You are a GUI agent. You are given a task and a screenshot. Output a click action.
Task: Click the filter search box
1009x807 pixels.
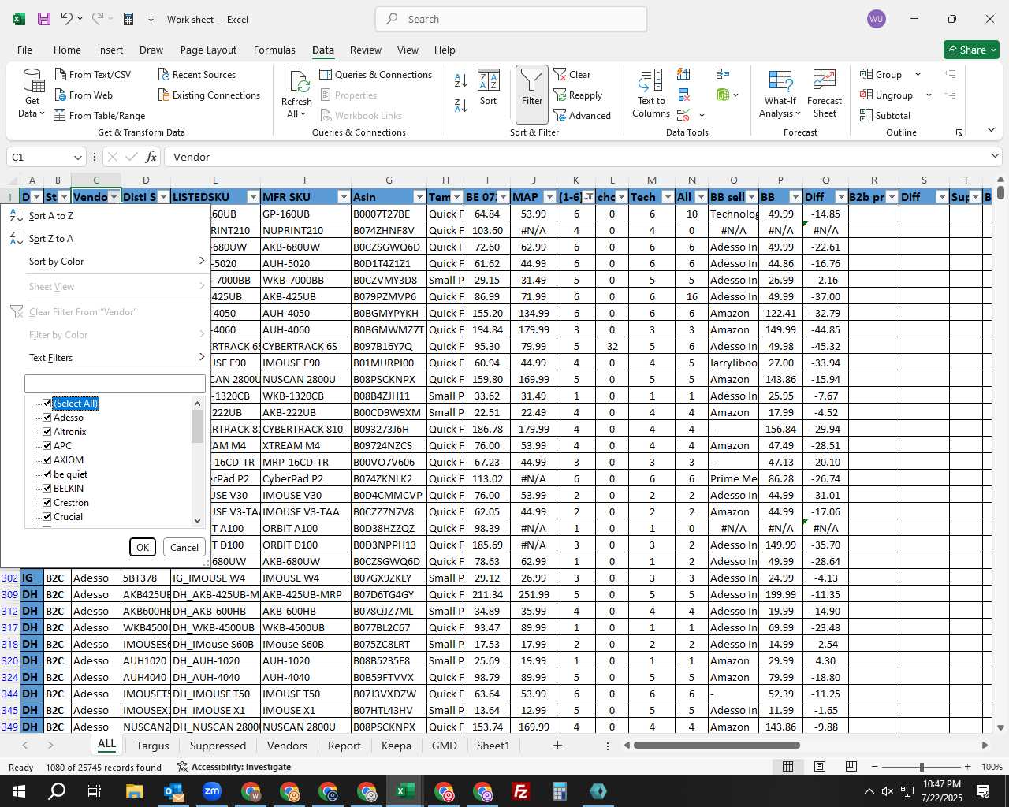pyautogui.click(x=115, y=384)
